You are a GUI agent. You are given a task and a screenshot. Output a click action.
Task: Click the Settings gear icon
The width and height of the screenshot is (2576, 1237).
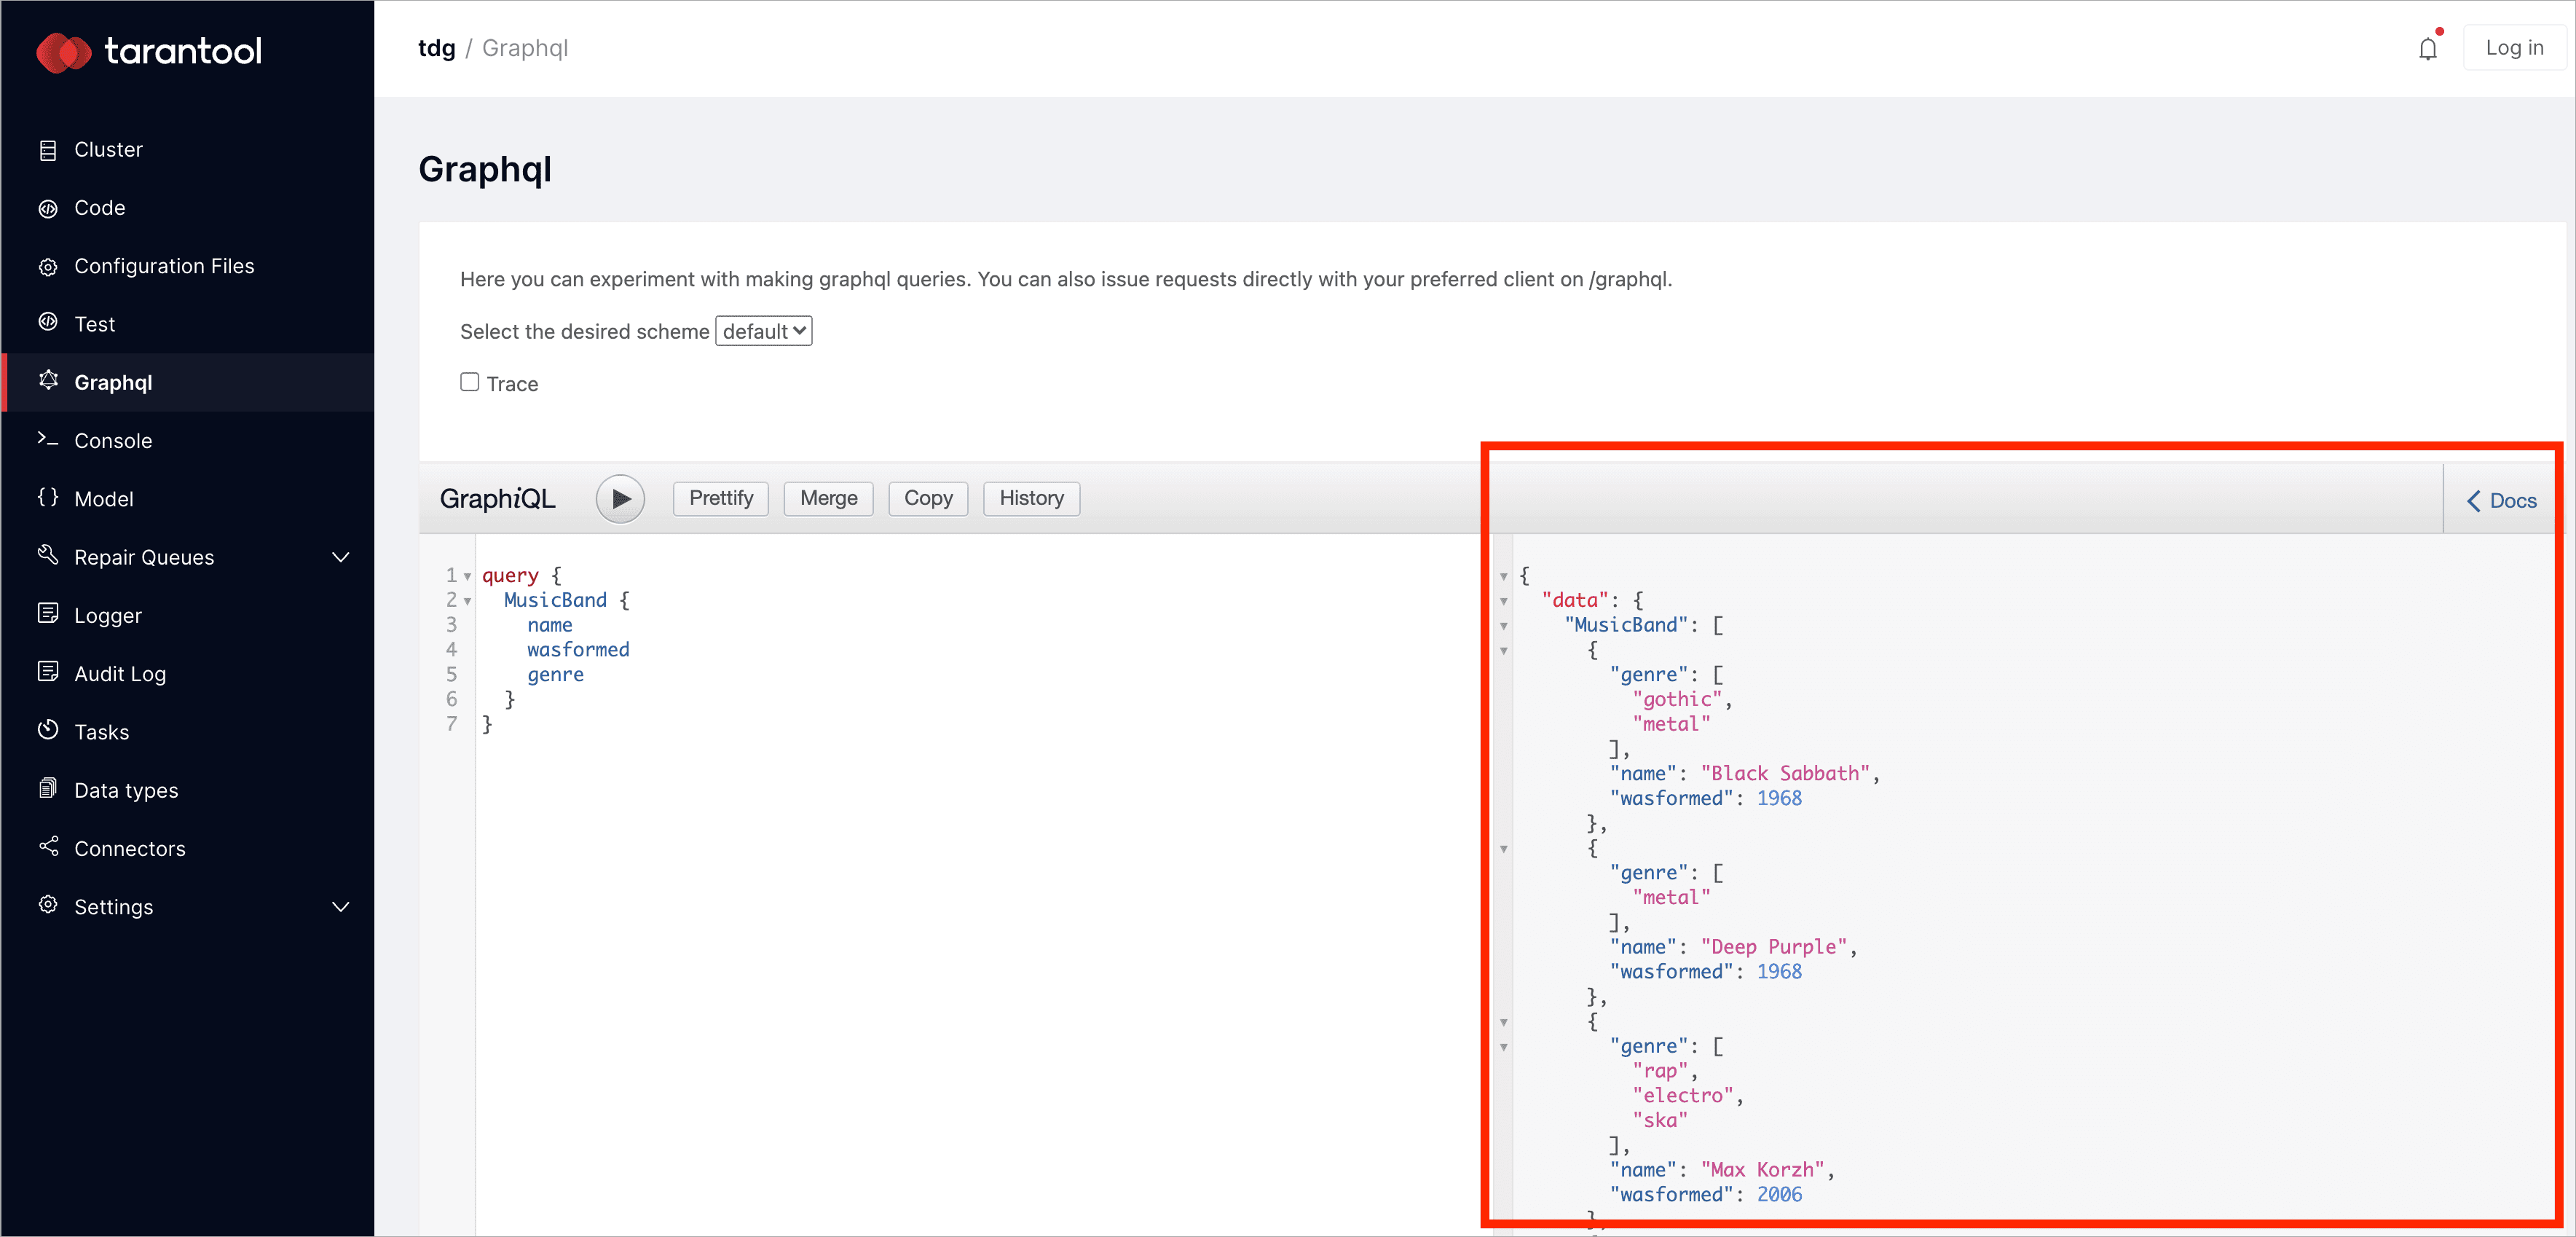47,905
